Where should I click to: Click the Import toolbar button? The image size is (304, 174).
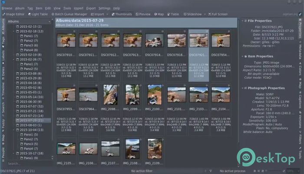tap(98, 14)
